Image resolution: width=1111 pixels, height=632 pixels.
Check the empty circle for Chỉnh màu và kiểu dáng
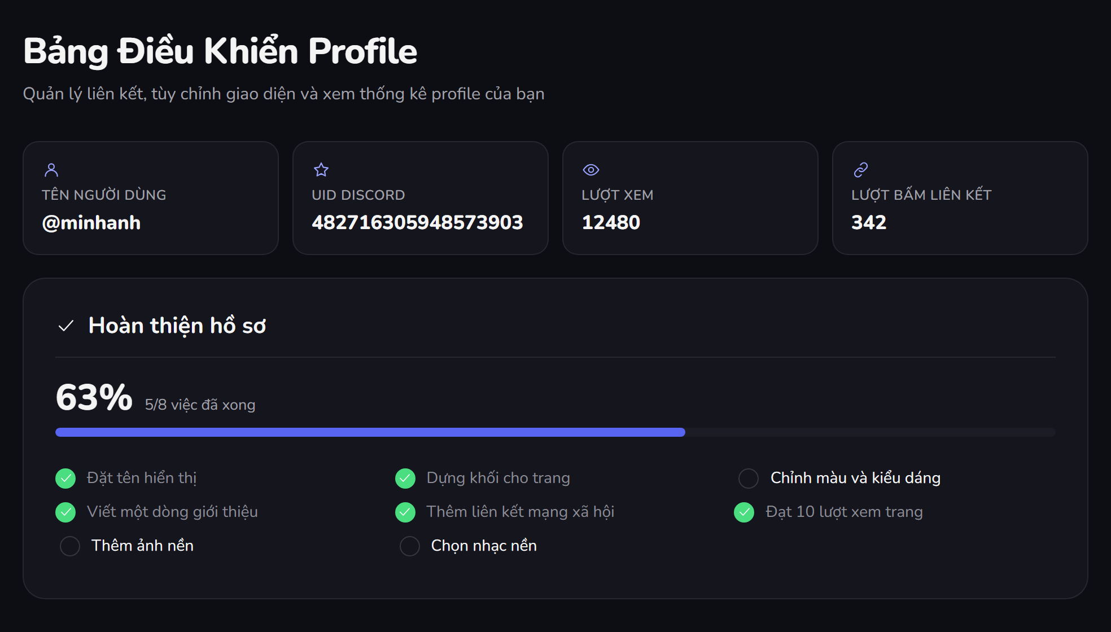click(749, 479)
